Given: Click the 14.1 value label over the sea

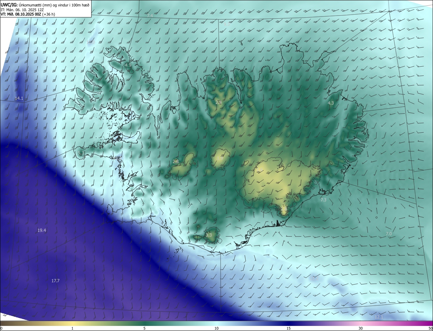Looking at the screenshot, I should click(x=19, y=98).
